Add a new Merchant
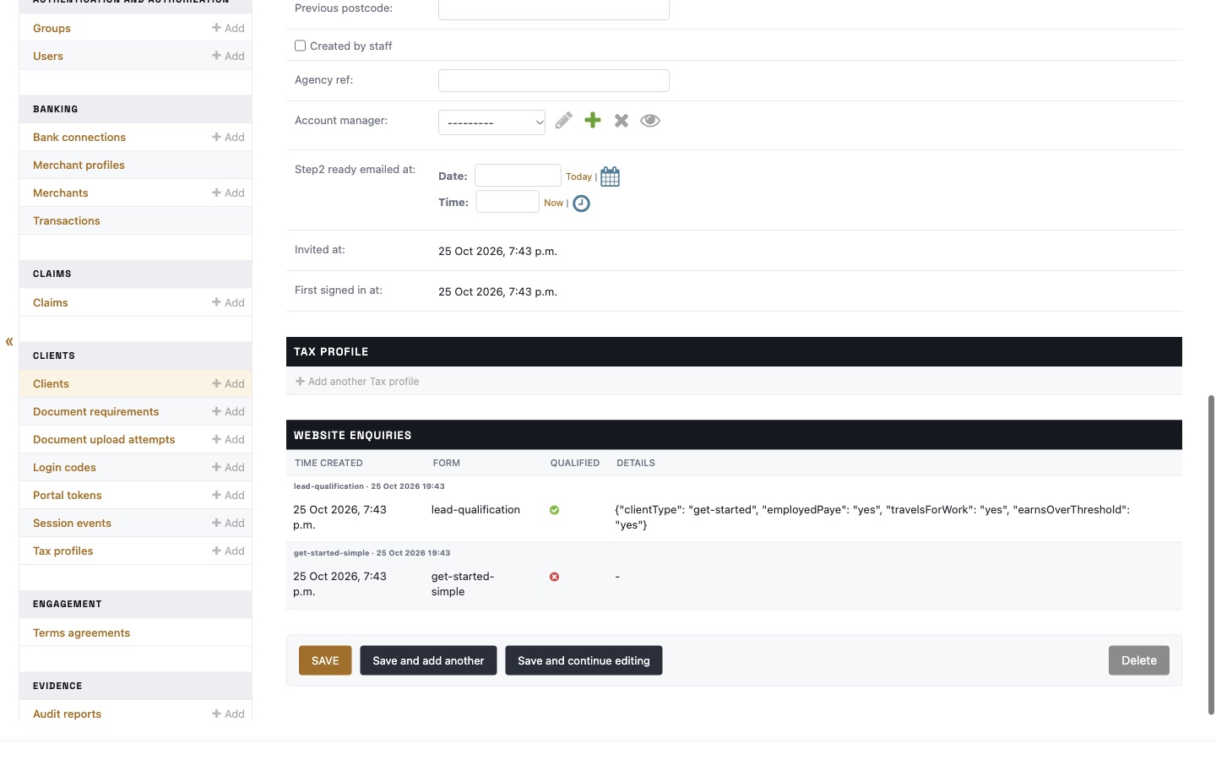1216x760 pixels. click(228, 193)
